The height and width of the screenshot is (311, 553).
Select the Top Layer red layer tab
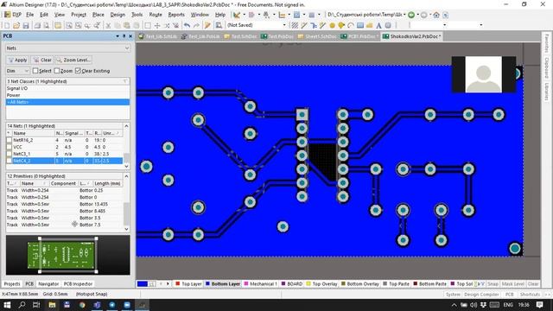188,284
